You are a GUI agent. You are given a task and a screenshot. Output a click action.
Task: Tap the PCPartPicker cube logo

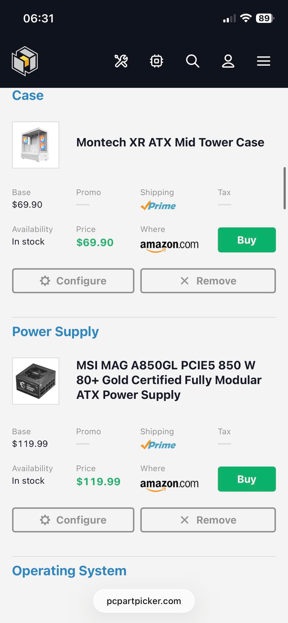click(25, 61)
